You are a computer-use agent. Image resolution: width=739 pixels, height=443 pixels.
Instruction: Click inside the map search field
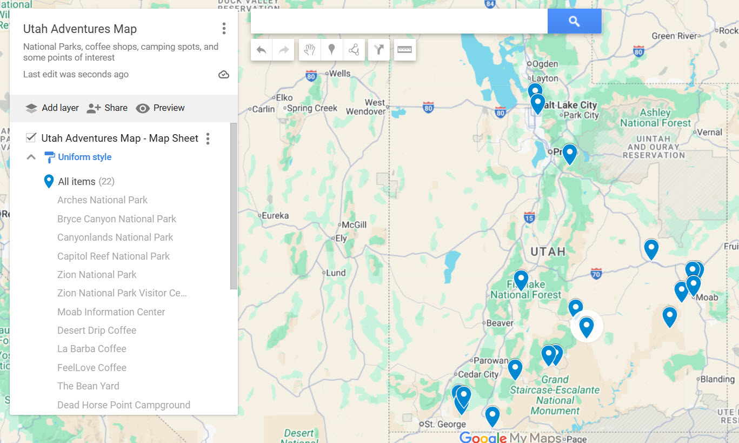399,21
